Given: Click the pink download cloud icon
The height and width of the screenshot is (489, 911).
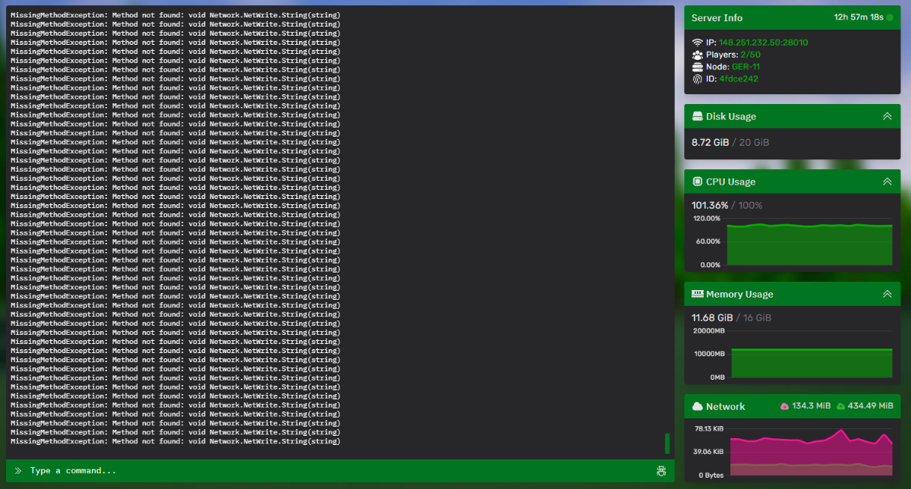Looking at the screenshot, I should pyautogui.click(x=784, y=406).
